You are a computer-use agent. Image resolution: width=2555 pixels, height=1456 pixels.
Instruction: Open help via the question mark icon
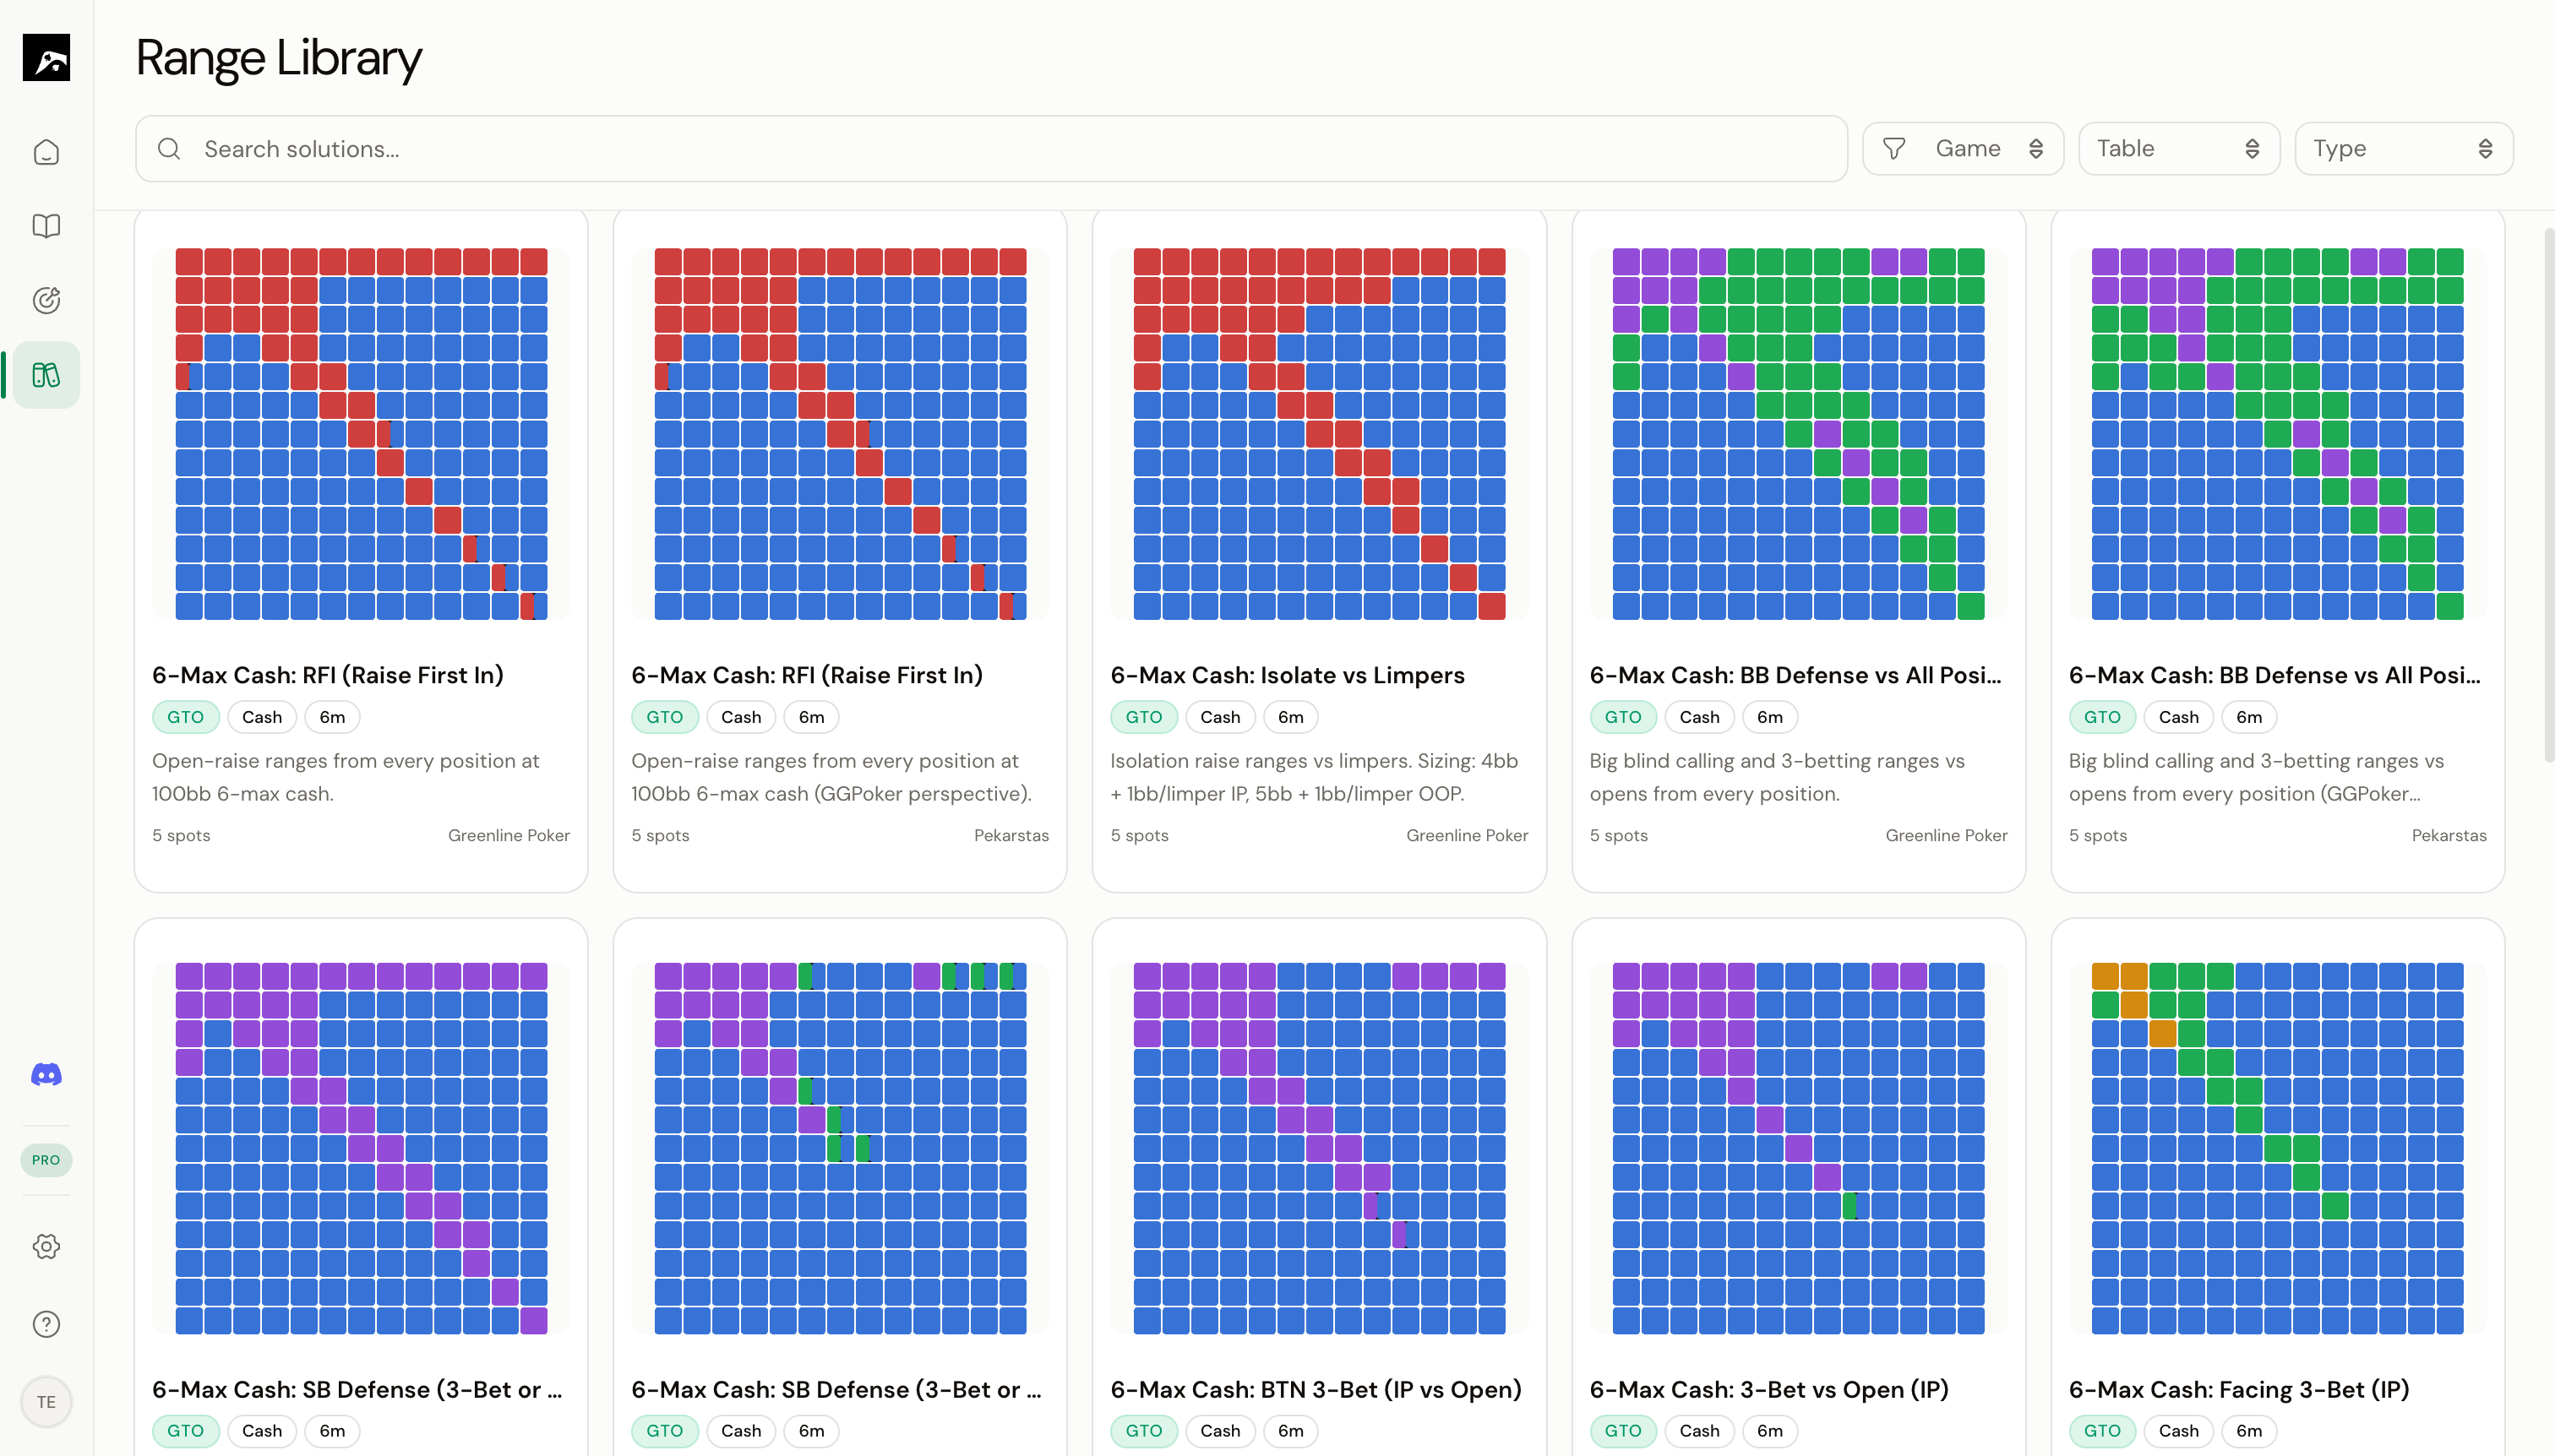(x=46, y=1323)
